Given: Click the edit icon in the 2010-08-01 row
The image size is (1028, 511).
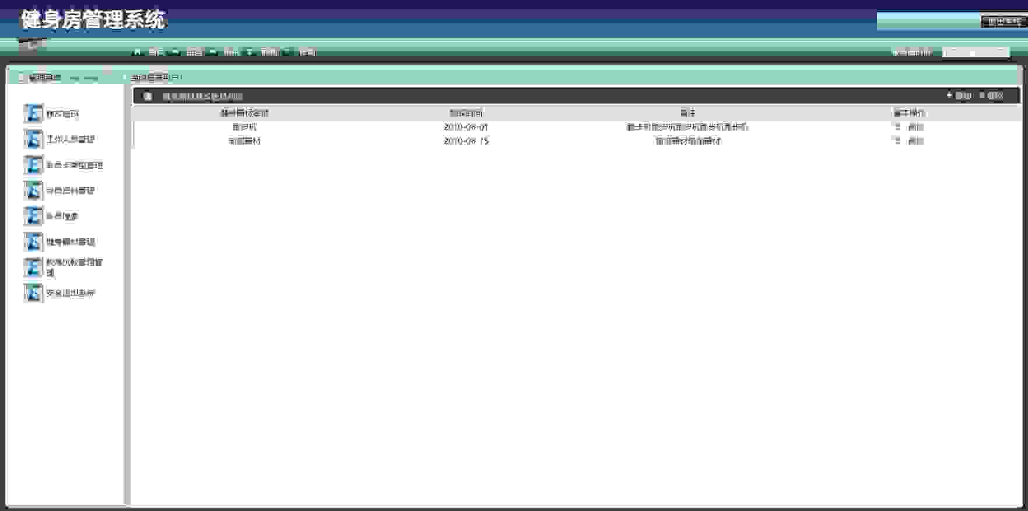Looking at the screenshot, I should pos(898,127).
